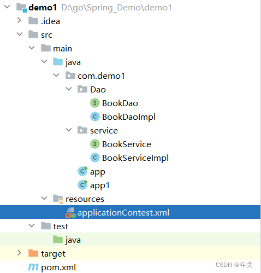Open the BookService interface file

tap(127, 144)
